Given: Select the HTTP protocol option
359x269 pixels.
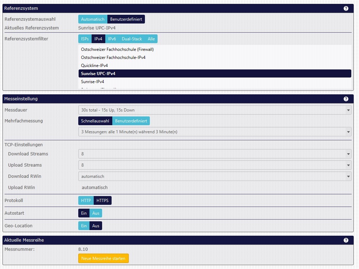Looking at the screenshot, I should coord(86,201).
